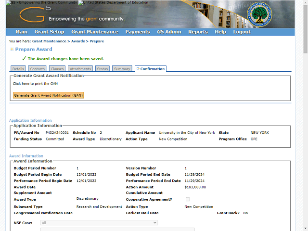Click the small icon on the Confirmation tab
308x231 pixels.
click(138, 68)
